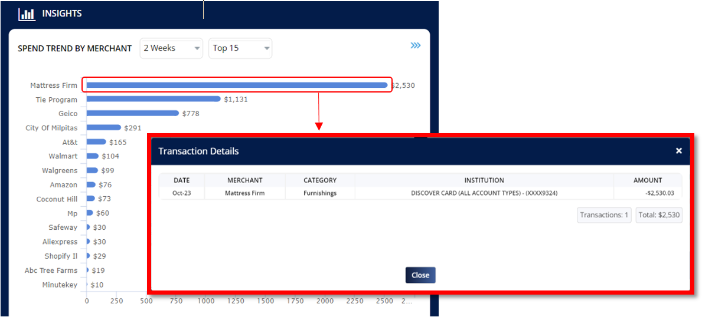Click the Shopify Il merchant label
702x317 pixels.
pos(61,256)
